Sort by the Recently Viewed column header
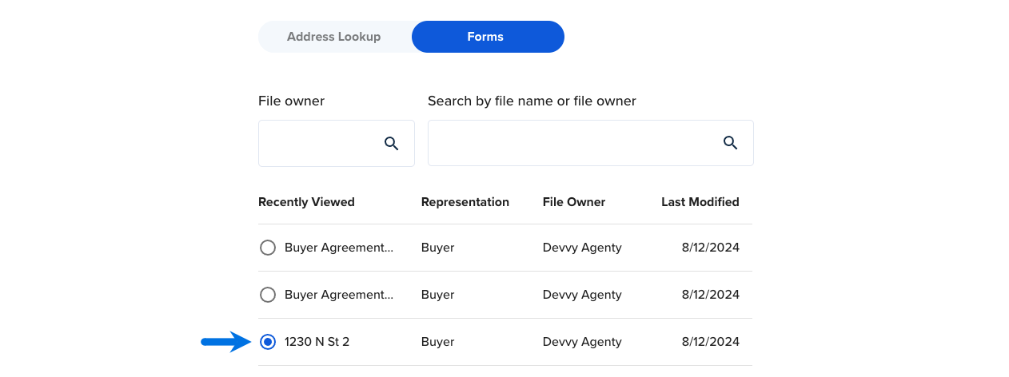The width and height of the screenshot is (1009, 377). pyautogui.click(x=306, y=202)
